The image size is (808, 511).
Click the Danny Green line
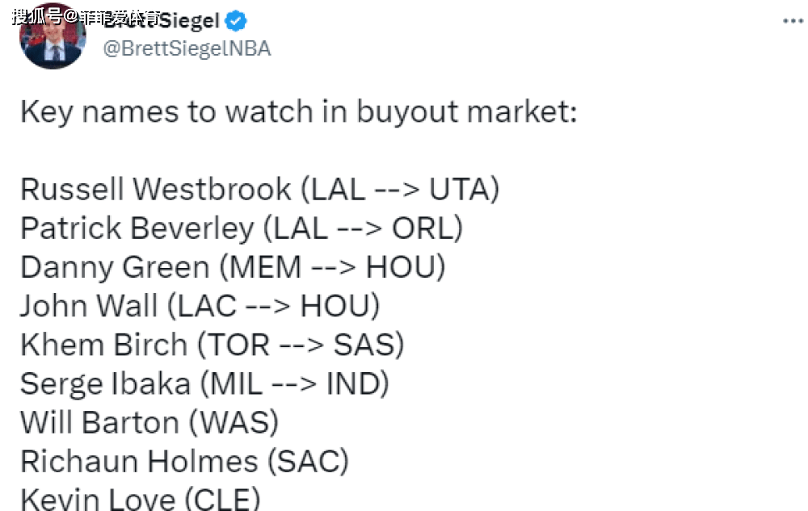tap(233, 267)
